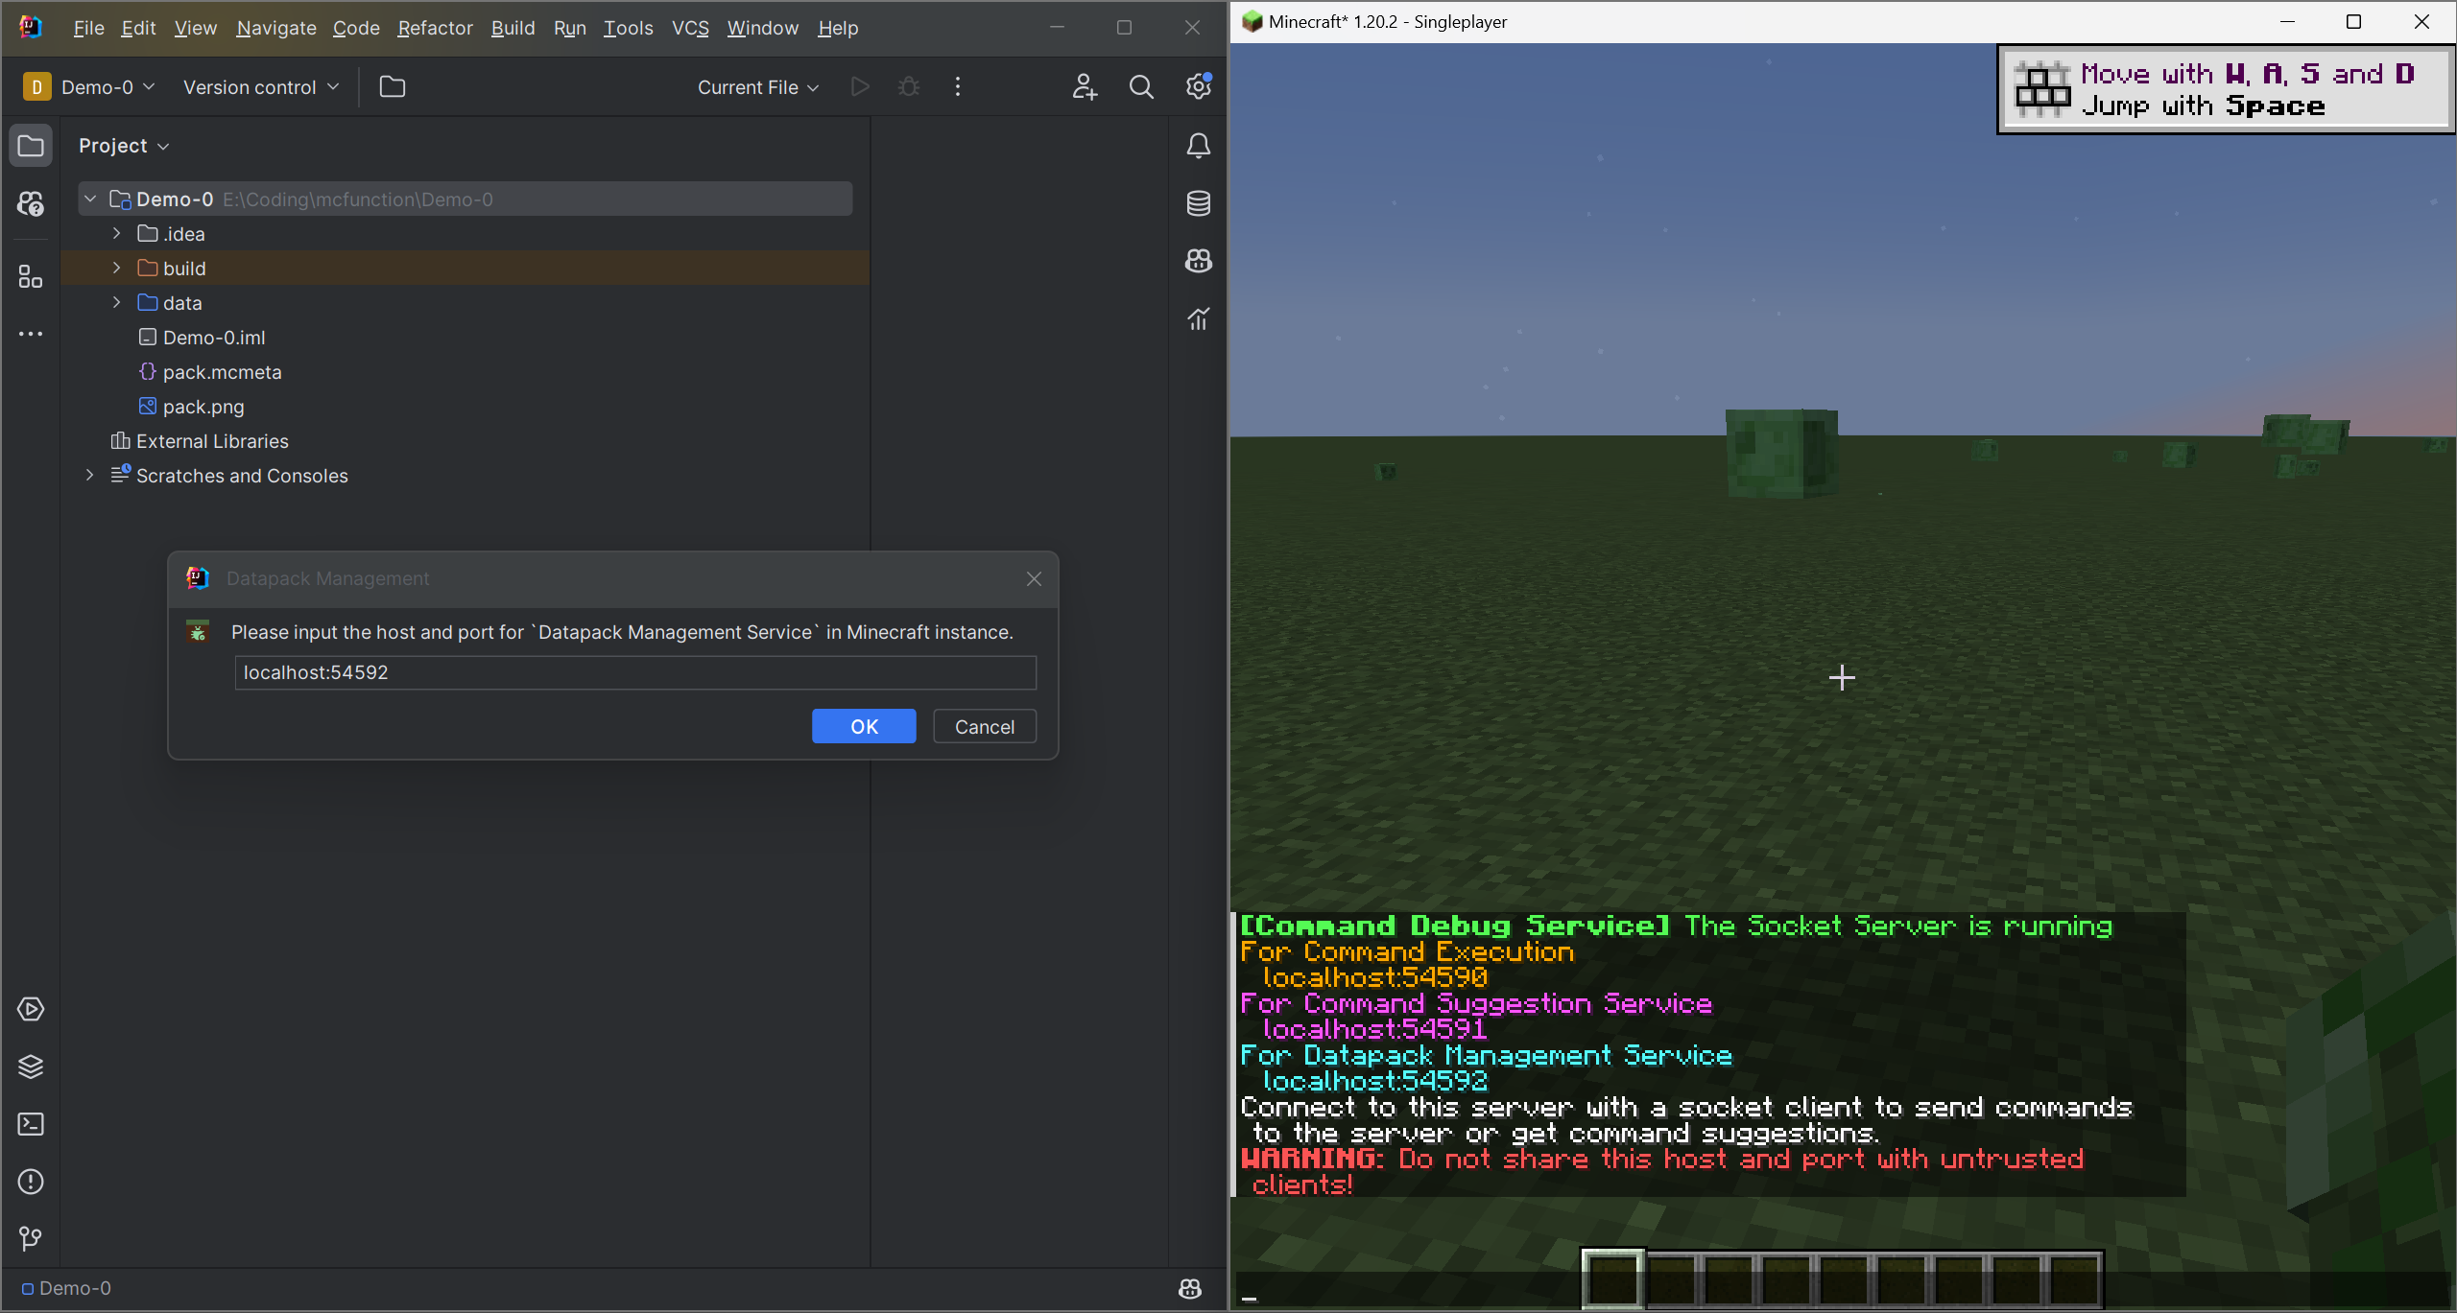Open the Services tool window icon
Screen dimensions: 2457x1313
[31, 1009]
